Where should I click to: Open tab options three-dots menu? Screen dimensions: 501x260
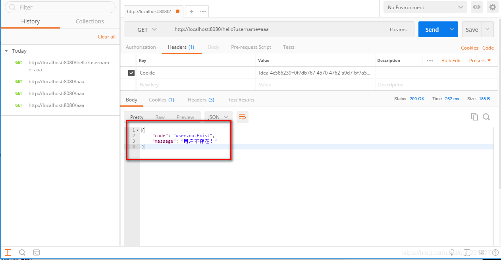(x=202, y=11)
